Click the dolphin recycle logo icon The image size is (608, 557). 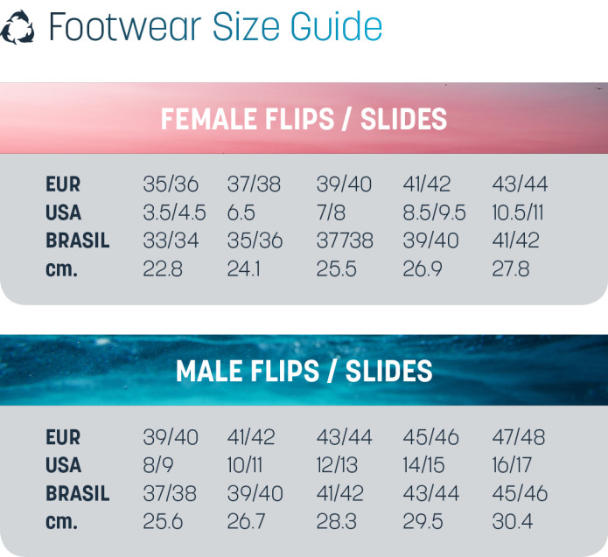click(17, 27)
